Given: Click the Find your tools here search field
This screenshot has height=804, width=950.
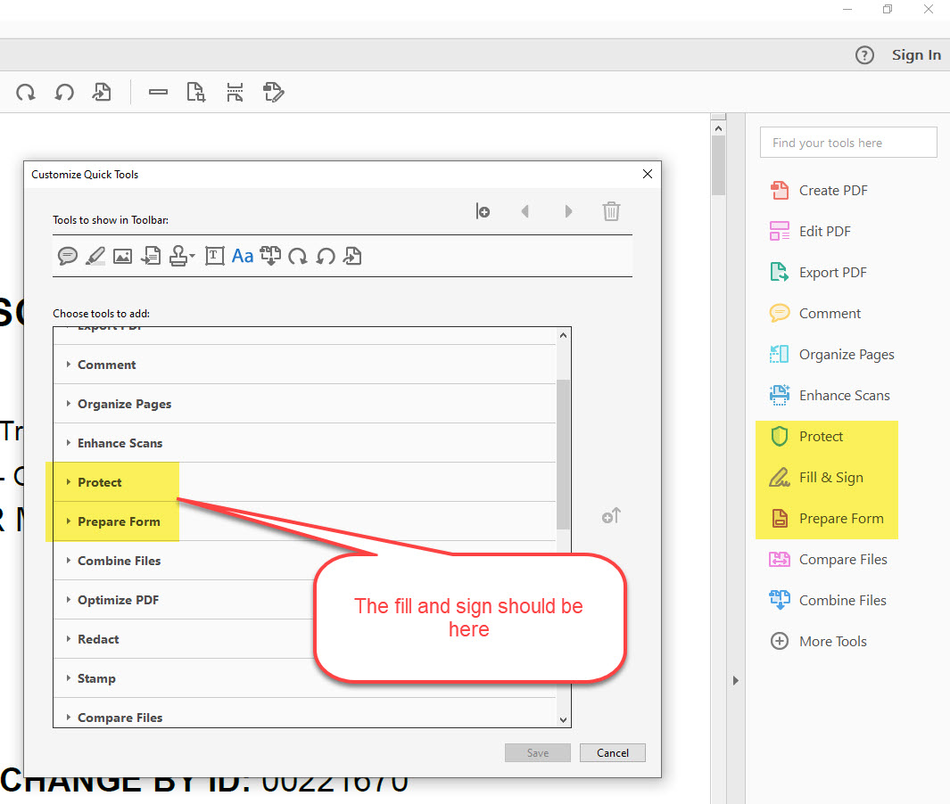Looking at the screenshot, I should tap(847, 142).
